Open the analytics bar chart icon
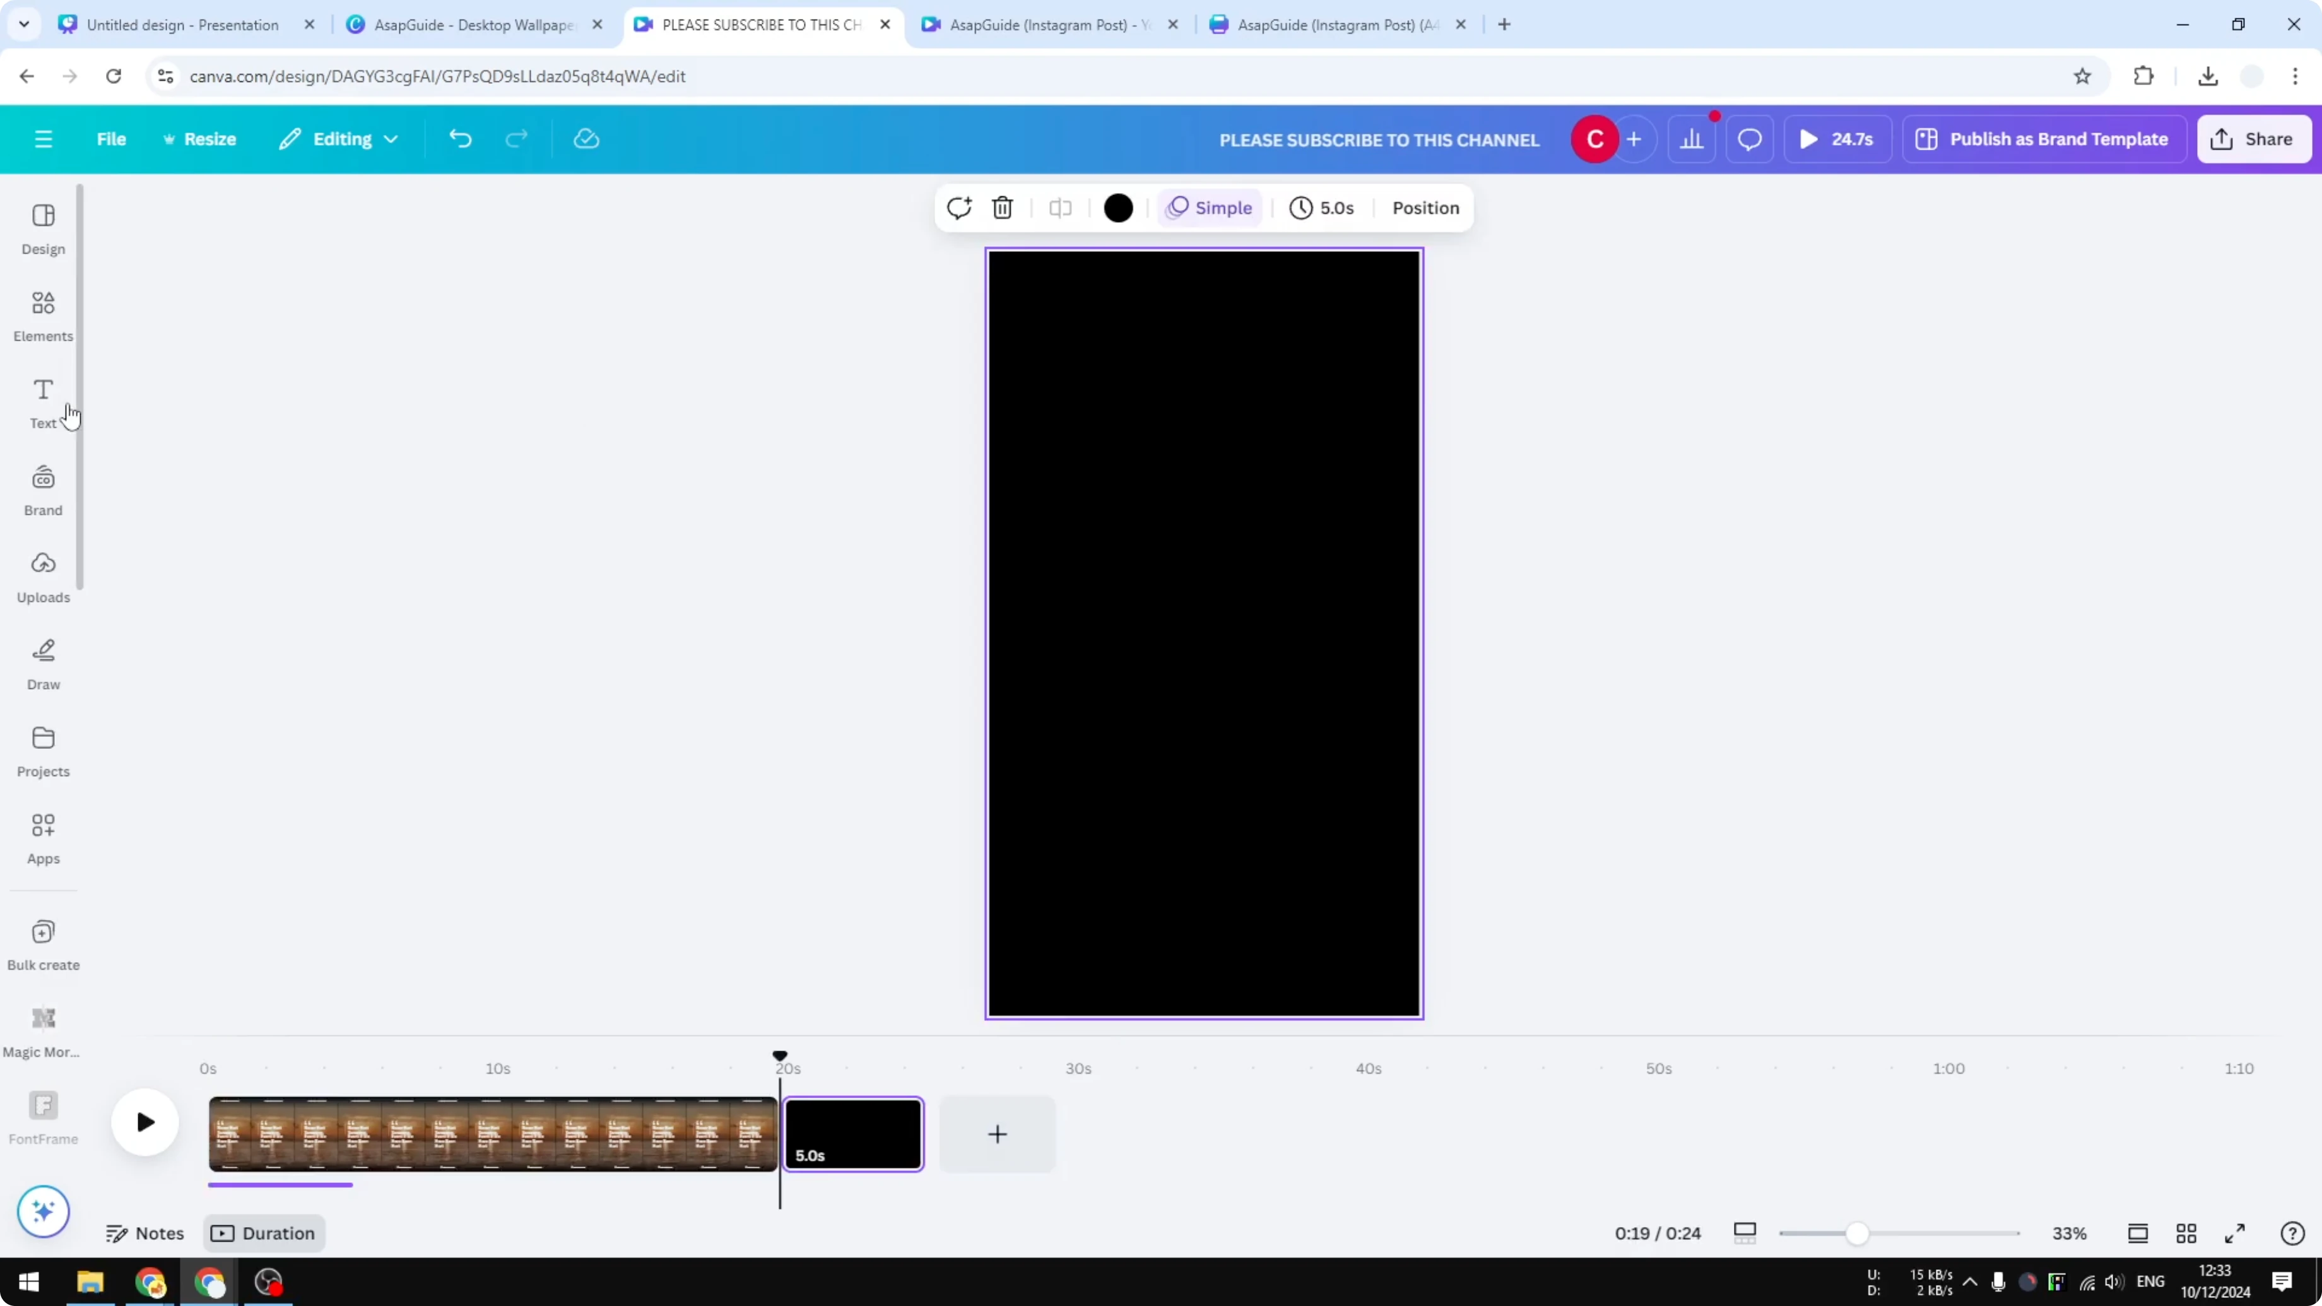This screenshot has height=1306, width=2322. [1692, 139]
